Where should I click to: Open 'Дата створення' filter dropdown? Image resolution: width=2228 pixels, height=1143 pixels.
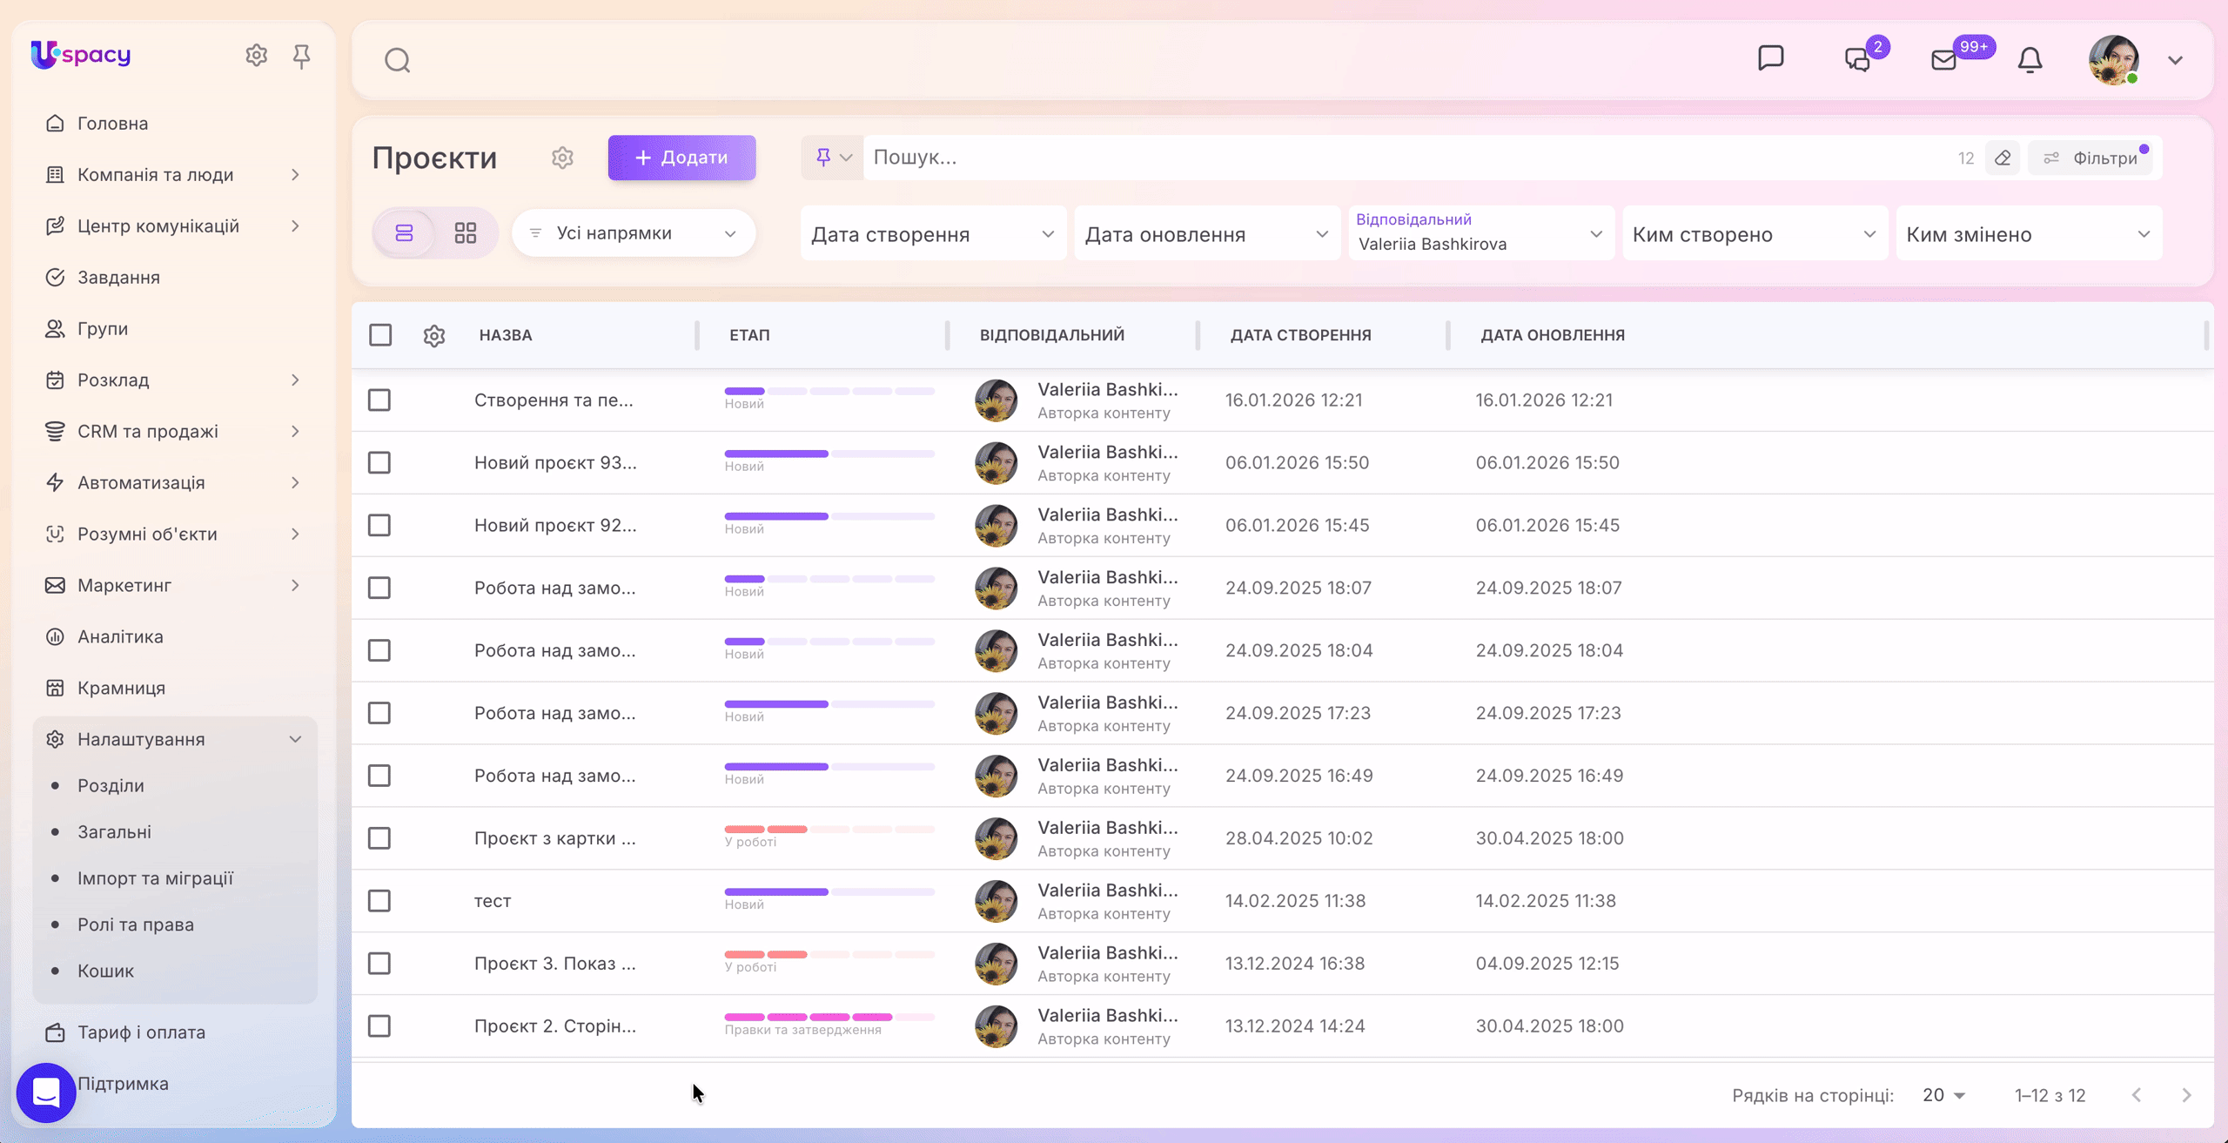933,233
